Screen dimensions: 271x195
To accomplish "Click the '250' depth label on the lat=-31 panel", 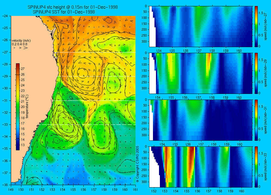I will (x=144, y=129).
